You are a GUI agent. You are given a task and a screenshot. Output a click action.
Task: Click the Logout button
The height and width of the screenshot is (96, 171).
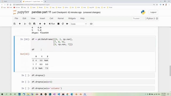[x=153, y=12]
